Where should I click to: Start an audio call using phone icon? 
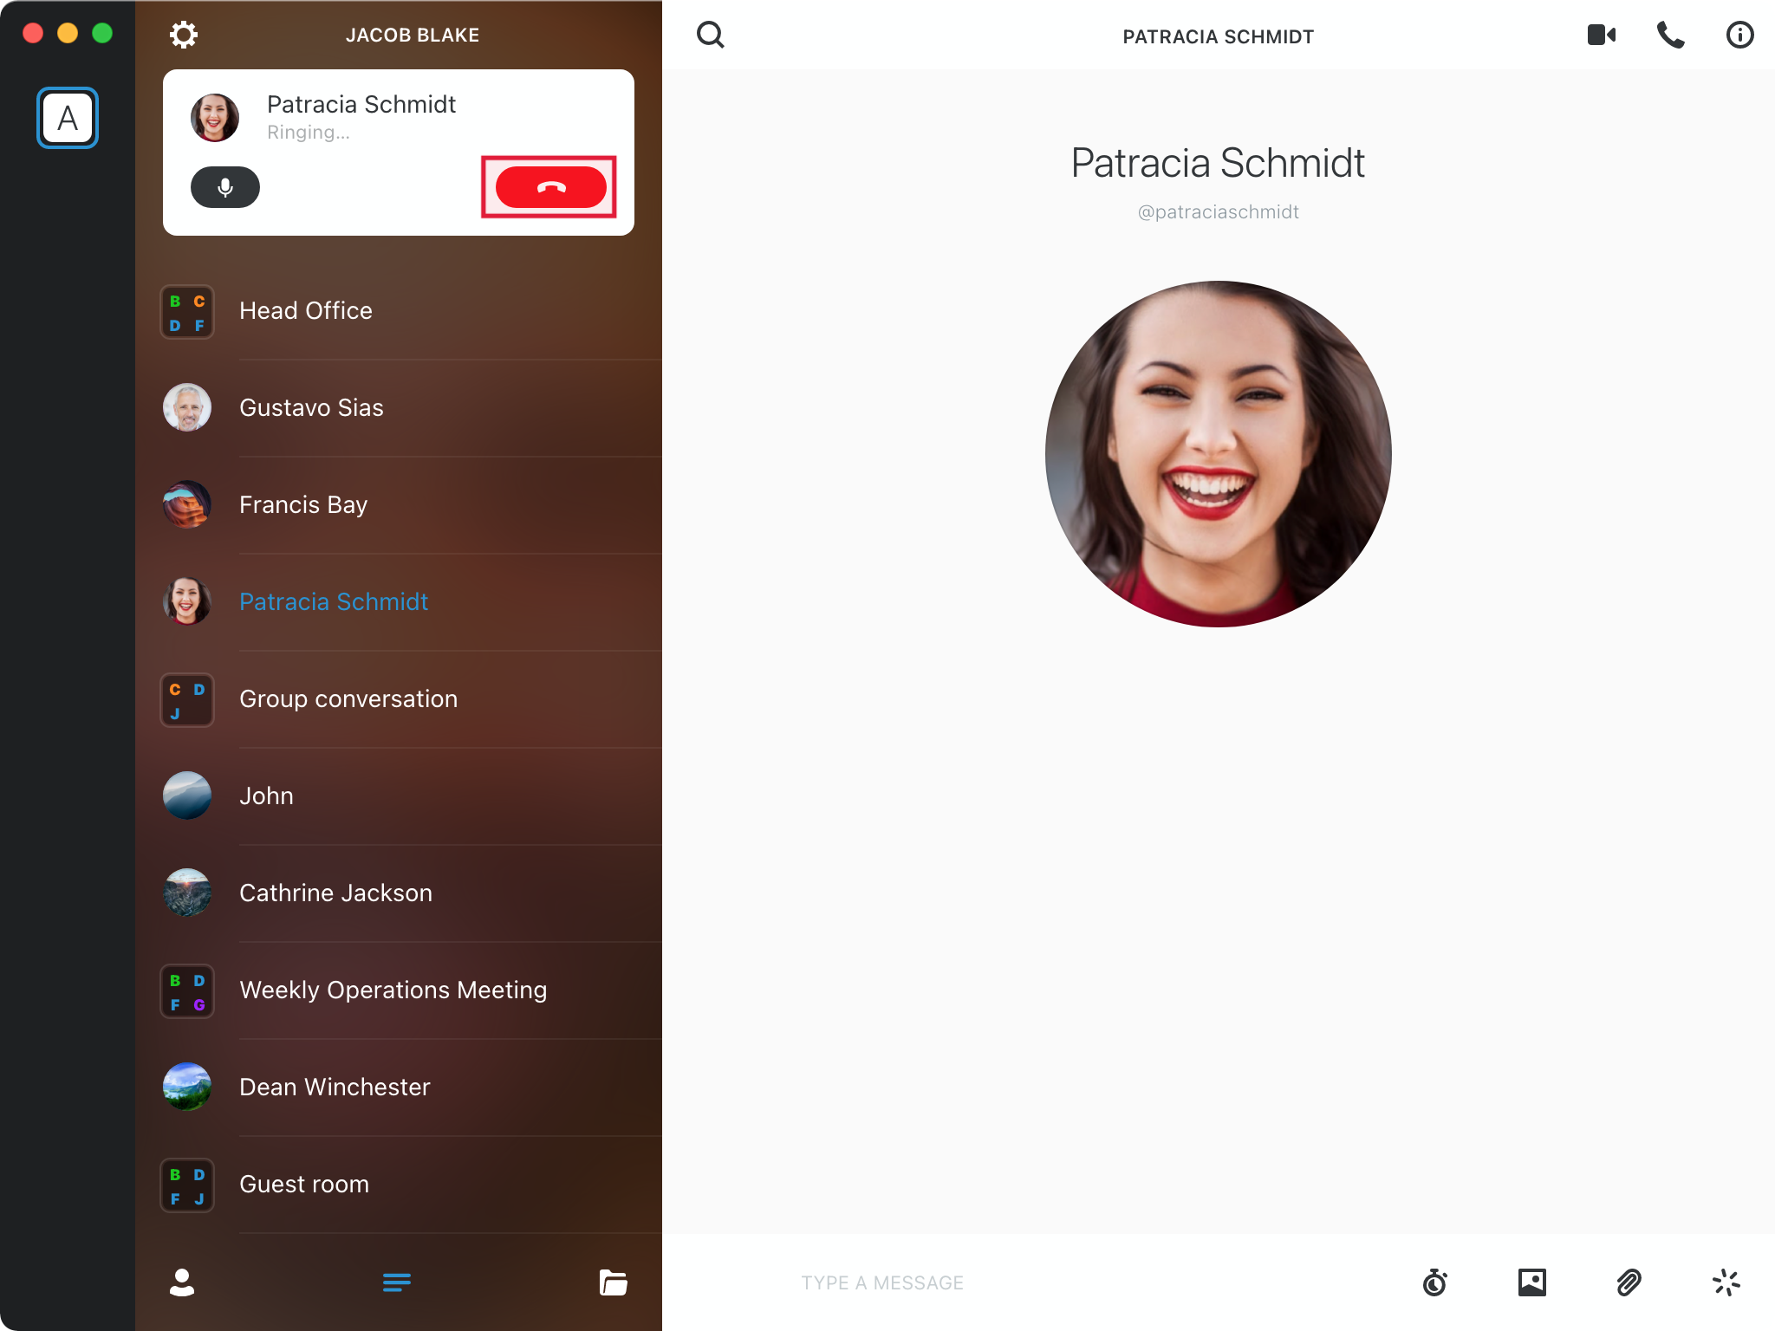click(1671, 35)
